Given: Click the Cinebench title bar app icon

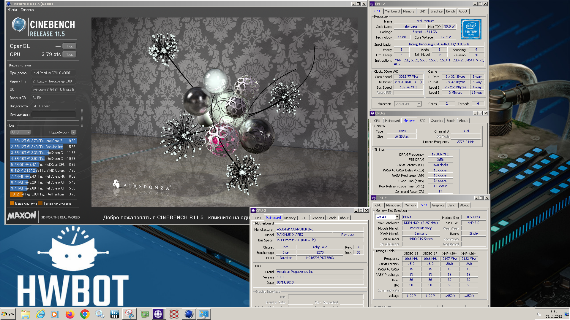Looking at the screenshot, I should [8, 4].
